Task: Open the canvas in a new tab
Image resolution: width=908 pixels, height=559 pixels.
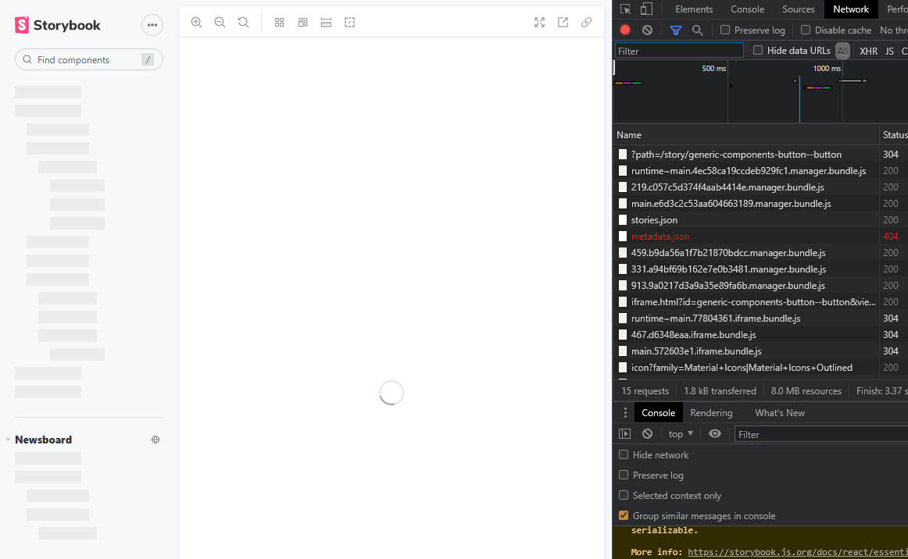Action: 563,23
